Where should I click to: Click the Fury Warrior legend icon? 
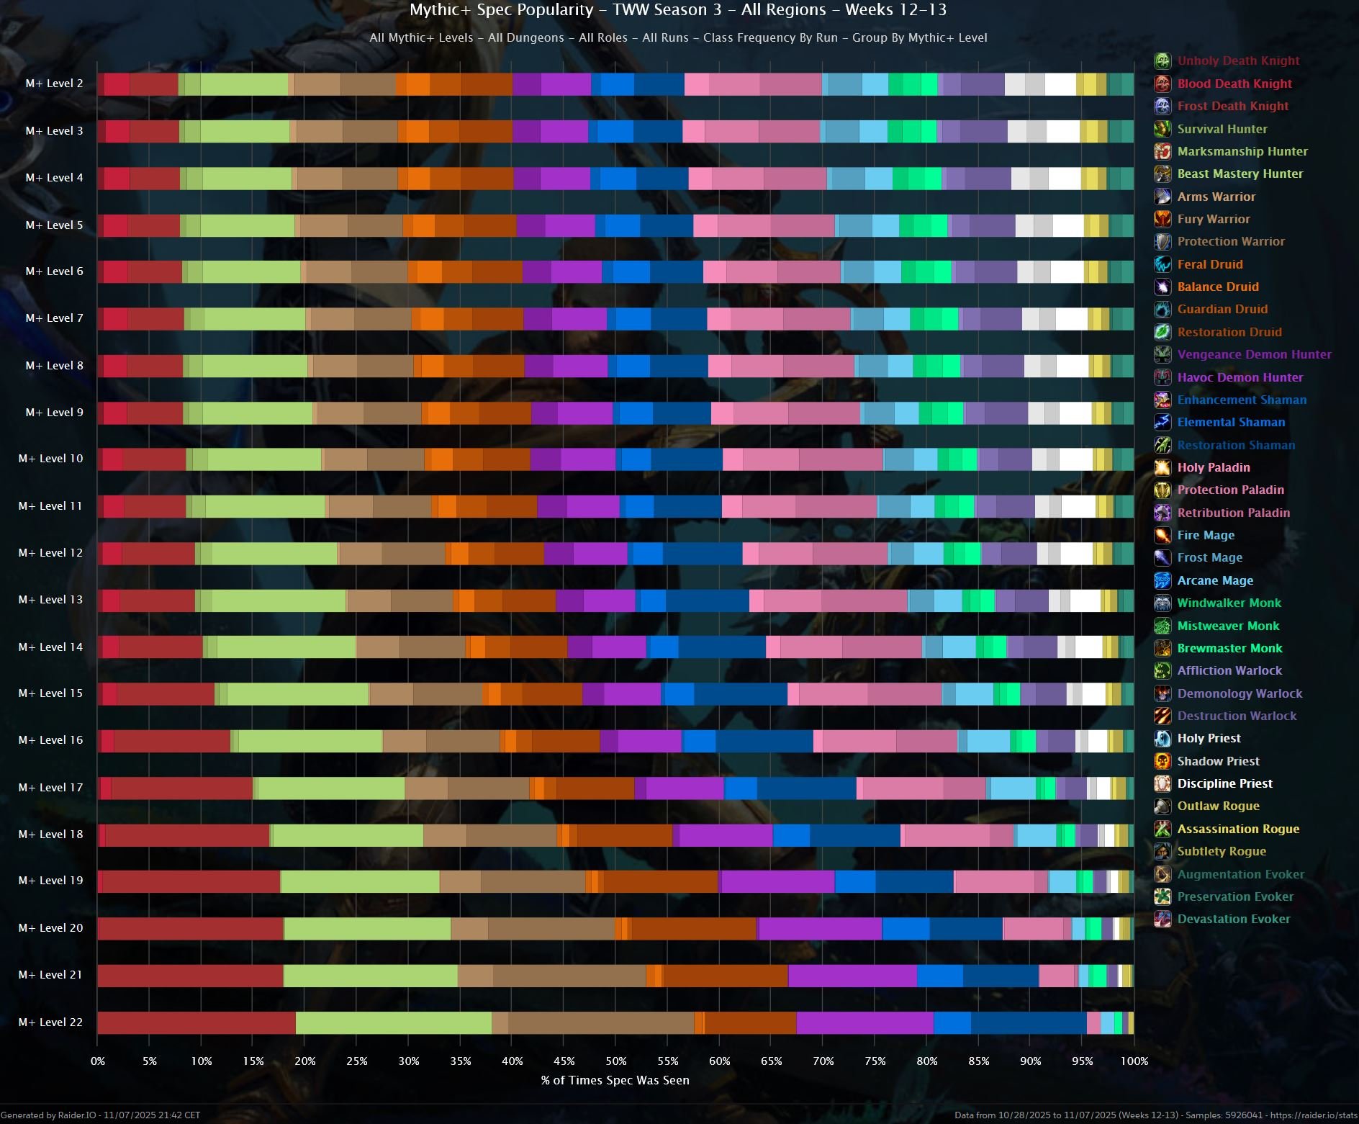click(x=1162, y=219)
